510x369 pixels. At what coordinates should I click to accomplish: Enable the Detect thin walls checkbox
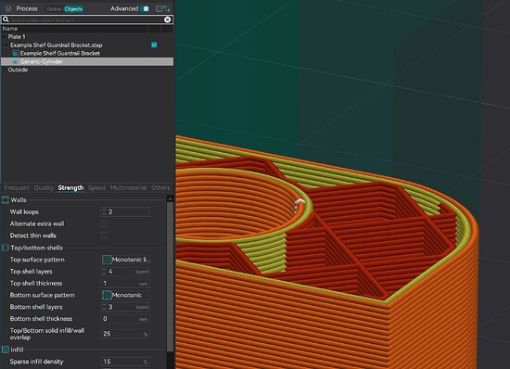[x=104, y=235]
